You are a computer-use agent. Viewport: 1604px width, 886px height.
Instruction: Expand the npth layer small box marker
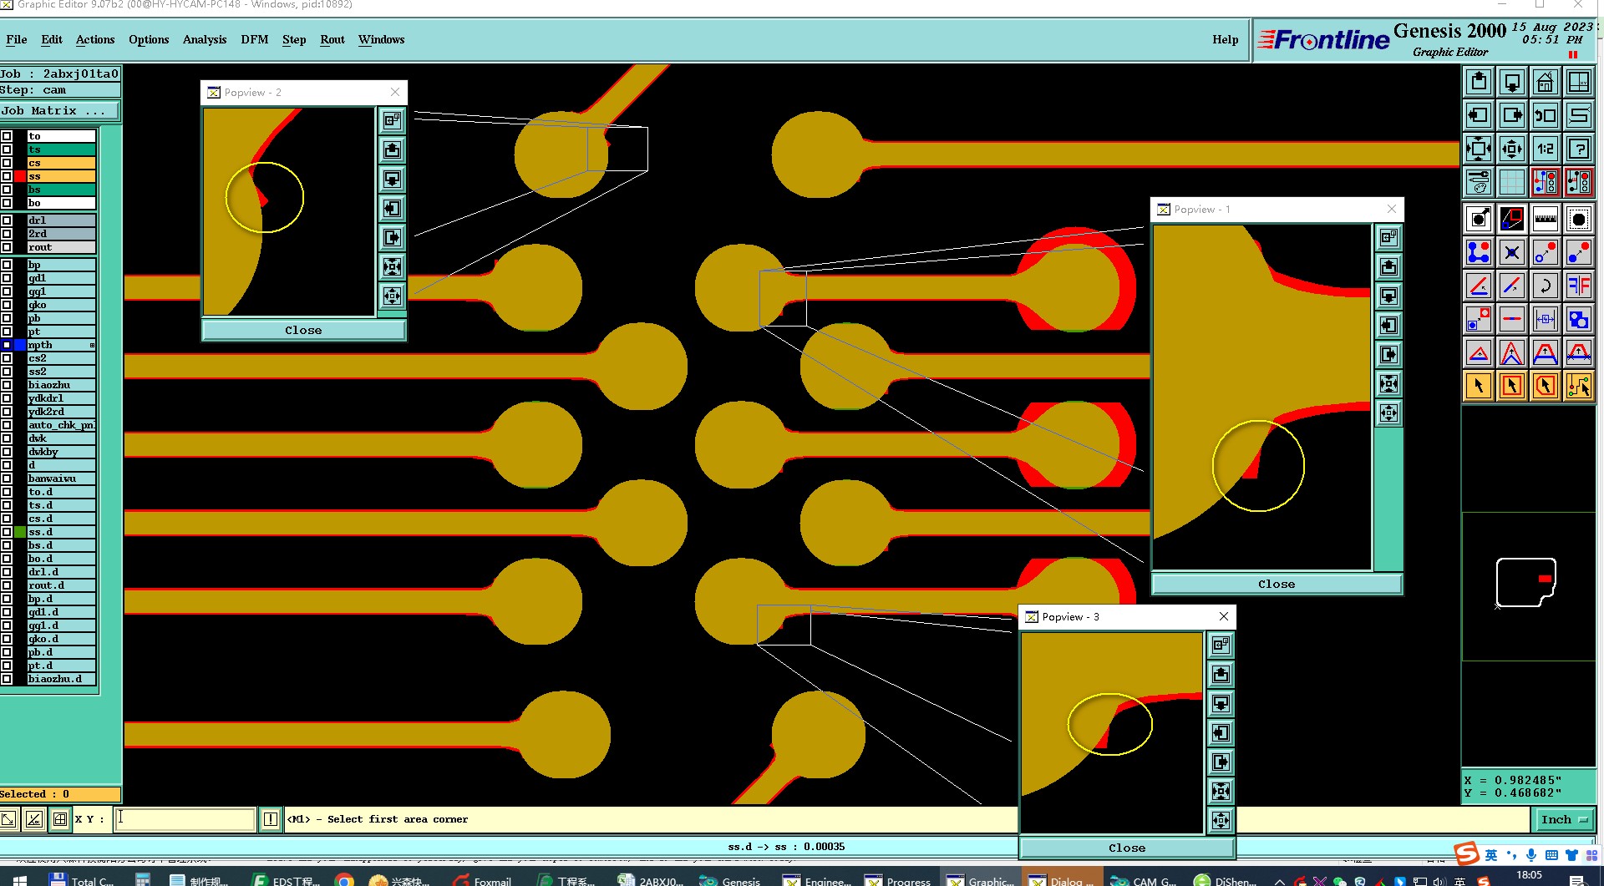click(x=92, y=345)
